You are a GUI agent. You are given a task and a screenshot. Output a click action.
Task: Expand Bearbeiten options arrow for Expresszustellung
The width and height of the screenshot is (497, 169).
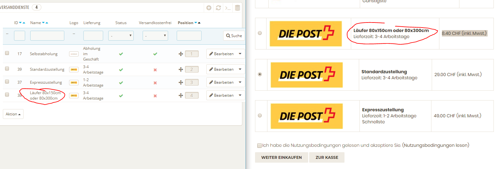point(240,82)
